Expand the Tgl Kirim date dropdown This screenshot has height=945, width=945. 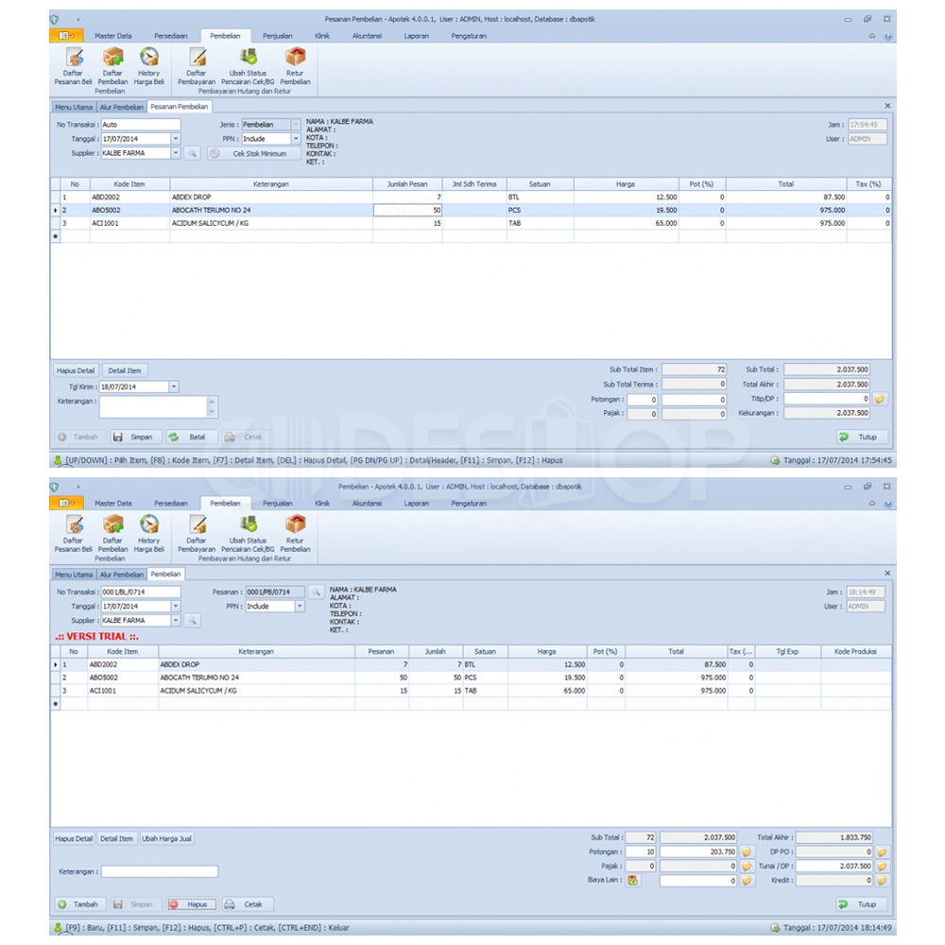point(174,387)
